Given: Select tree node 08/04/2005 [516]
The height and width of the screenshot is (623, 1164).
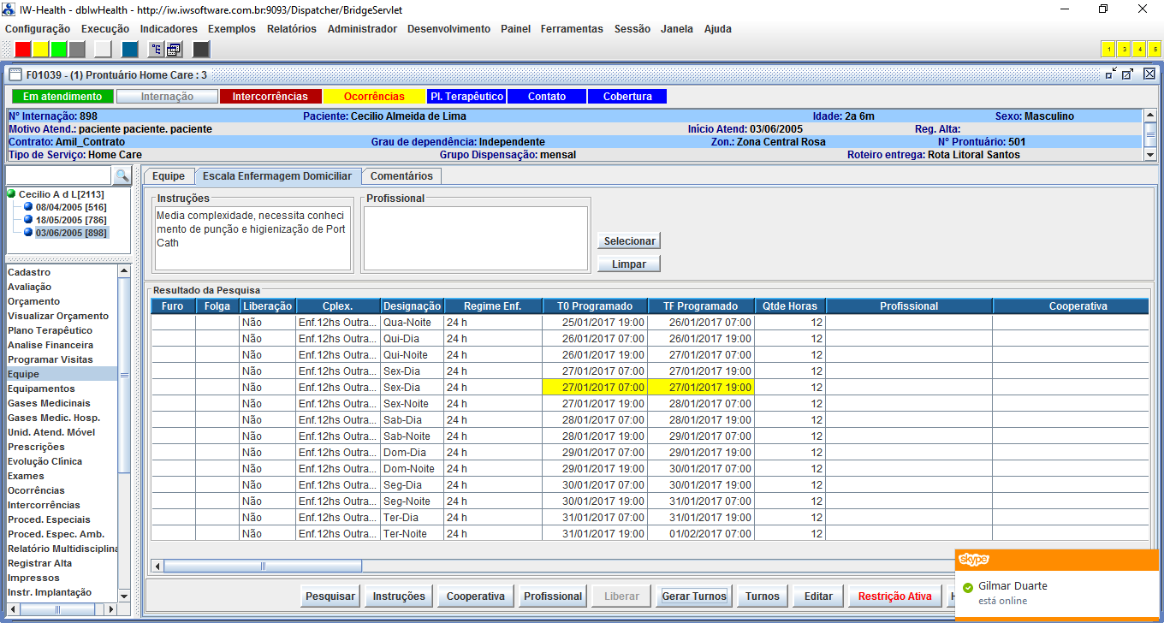Looking at the screenshot, I should tap(70, 207).
